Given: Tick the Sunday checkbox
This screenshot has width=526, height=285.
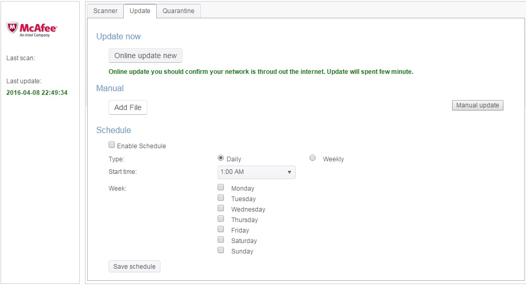Looking at the screenshot, I should coord(221,250).
